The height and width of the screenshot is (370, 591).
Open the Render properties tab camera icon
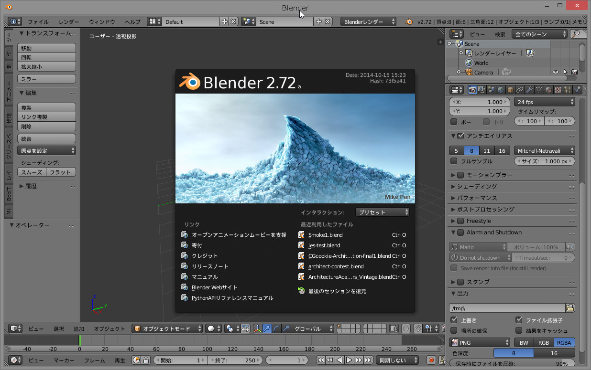tap(472, 90)
